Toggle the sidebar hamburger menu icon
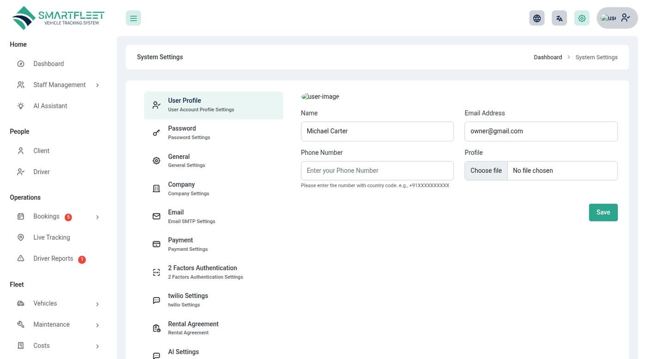Viewport: 647px width, 359px height. point(133,18)
